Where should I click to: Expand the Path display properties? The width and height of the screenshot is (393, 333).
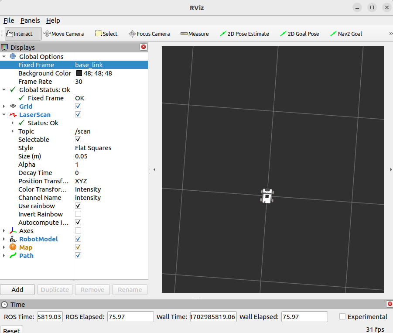pos(4,255)
